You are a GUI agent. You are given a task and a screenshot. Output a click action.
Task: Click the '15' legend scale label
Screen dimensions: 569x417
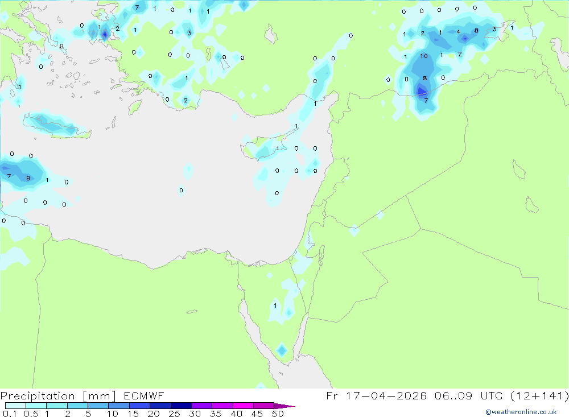tap(133, 414)
